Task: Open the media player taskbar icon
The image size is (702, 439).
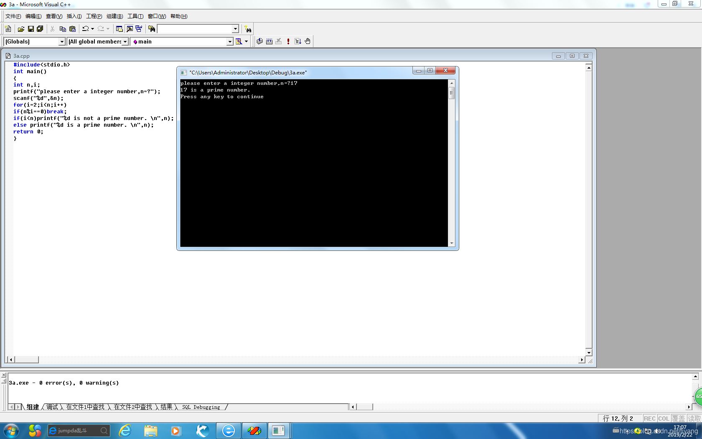Action: point(175,430)
